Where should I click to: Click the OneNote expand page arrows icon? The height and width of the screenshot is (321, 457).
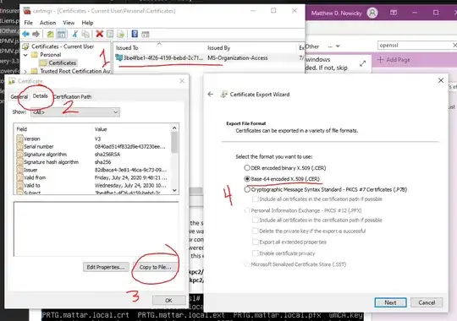[x=362, y=63]
